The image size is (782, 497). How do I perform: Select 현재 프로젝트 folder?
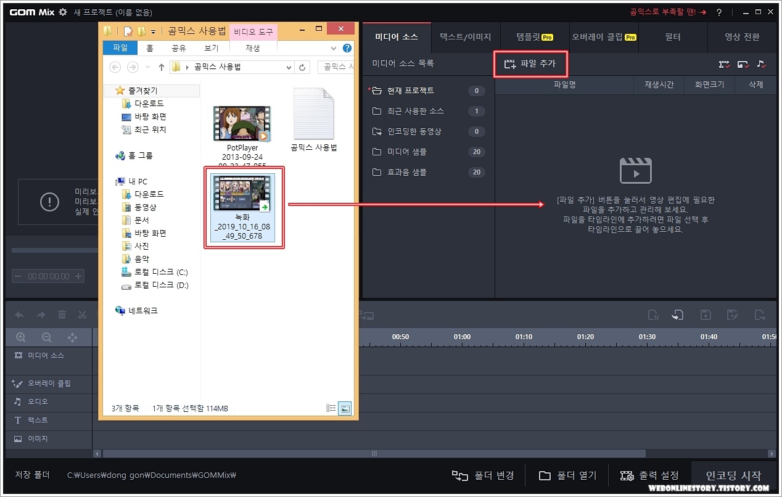pos(428,91)
